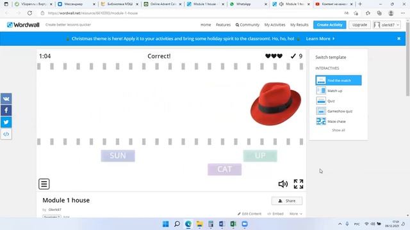Image resolution: width=410 pixels, height=230 pixels.
Task: Open browser collections icon
Action: (x=379, y=13)
